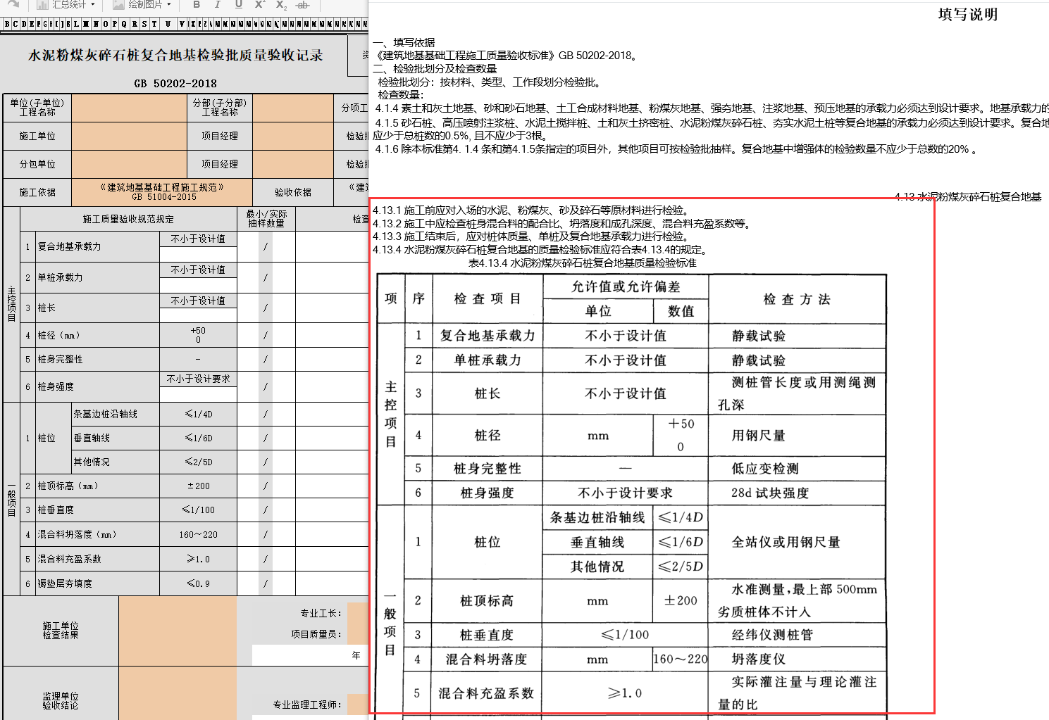This screenshot has width=1049, height=720.
Task: Toggle strikethrough ab formatting
Action: 302,4
